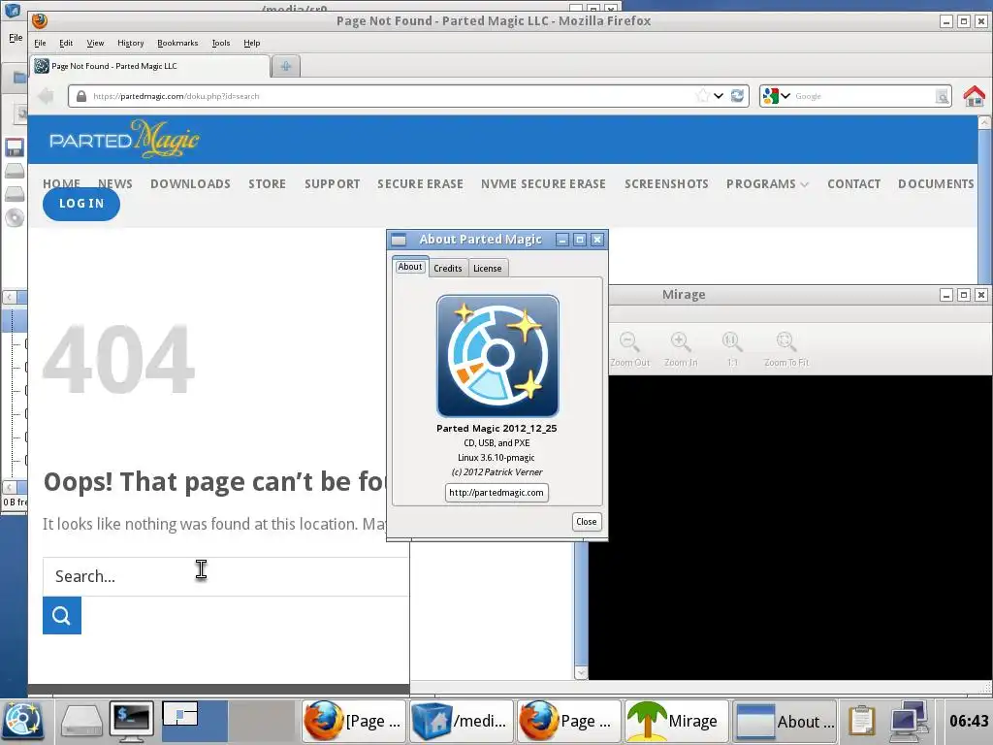Click Close in About Parted Magic dialog

(586, 521)
